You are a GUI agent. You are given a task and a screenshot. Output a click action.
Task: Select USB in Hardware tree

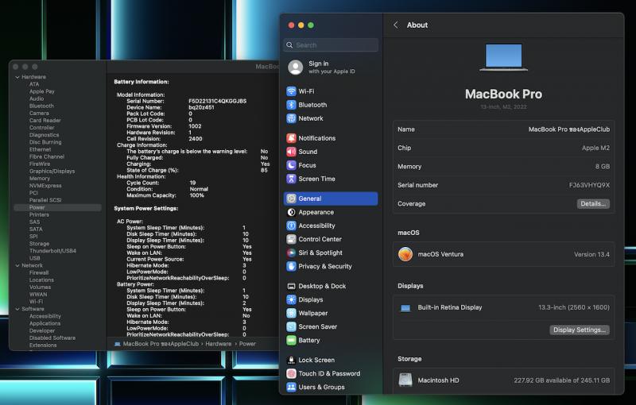point(34,258)
